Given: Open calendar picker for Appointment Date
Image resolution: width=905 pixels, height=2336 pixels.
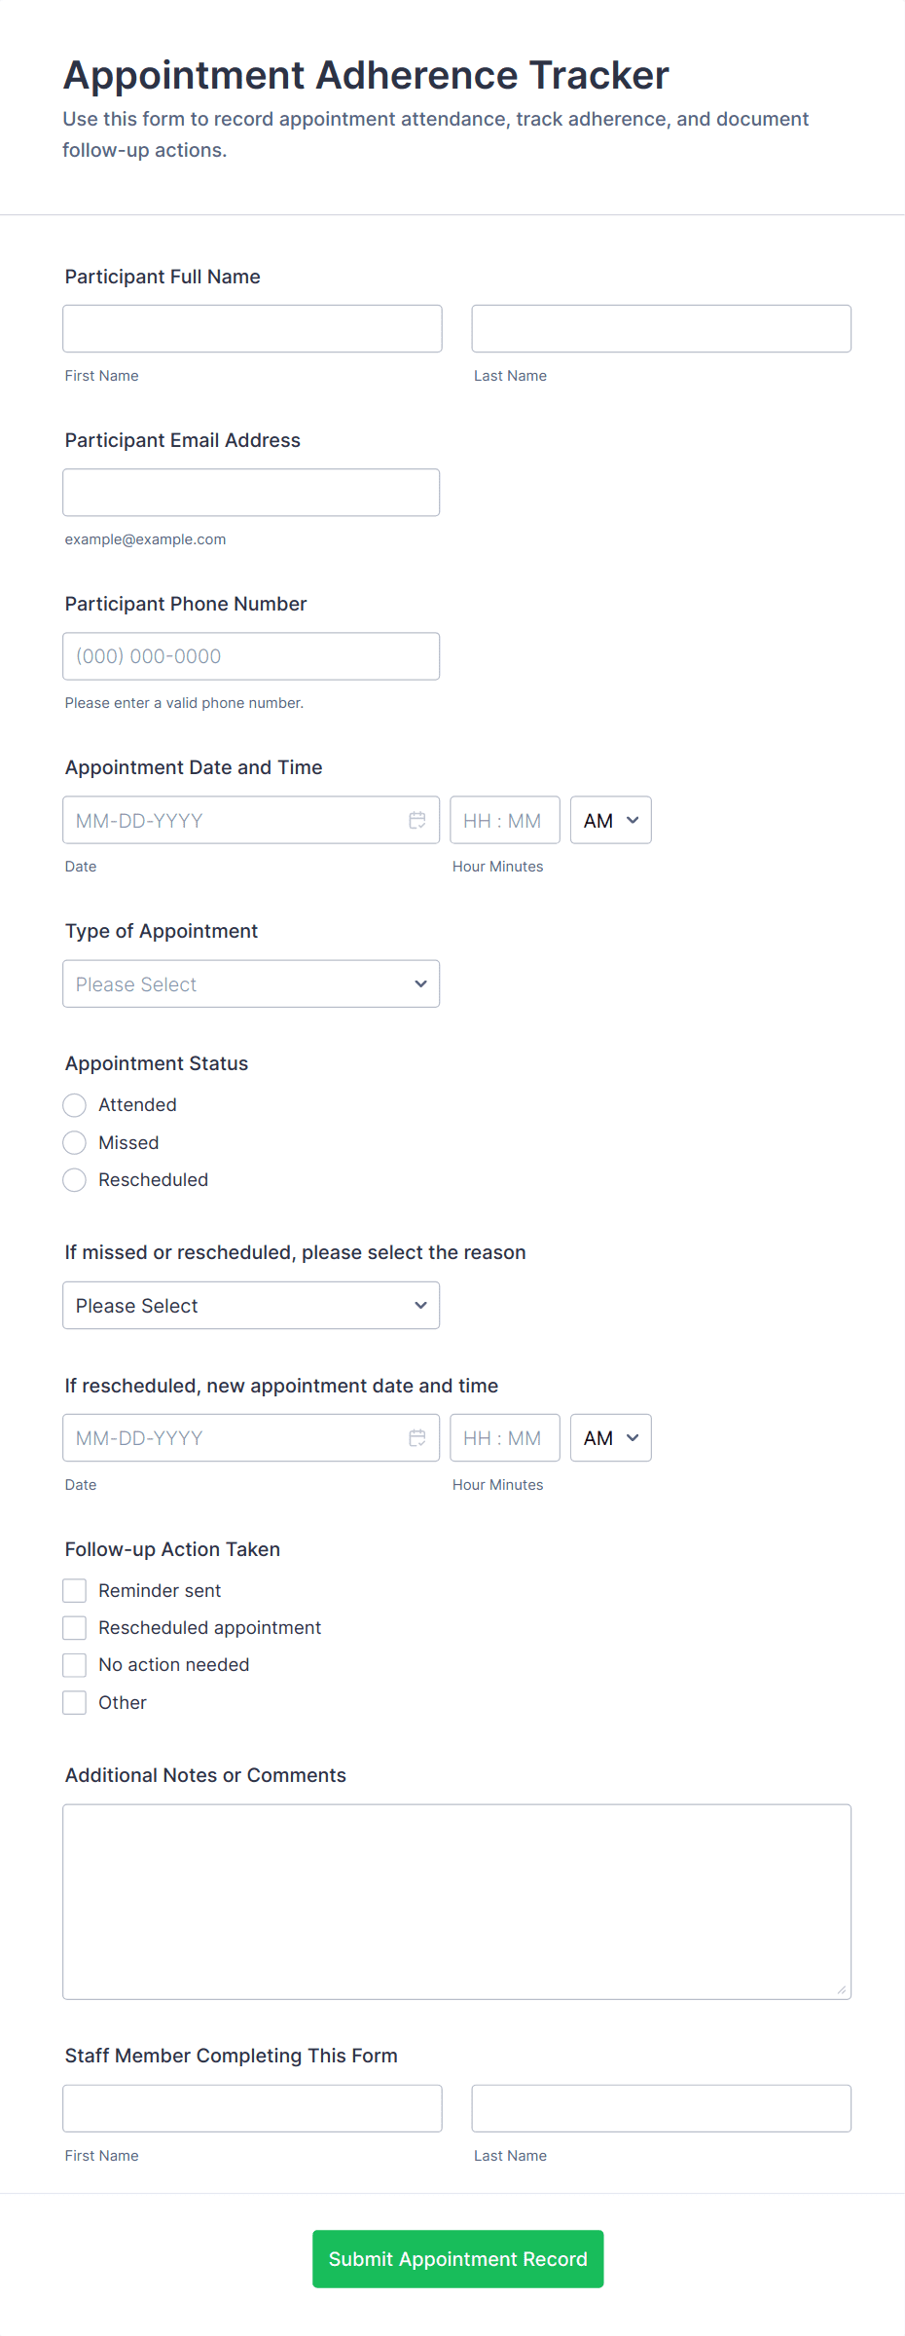Looking at the screenshot, I should (417, 820).
